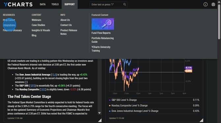Visit the Blog

tap(34, 36)
